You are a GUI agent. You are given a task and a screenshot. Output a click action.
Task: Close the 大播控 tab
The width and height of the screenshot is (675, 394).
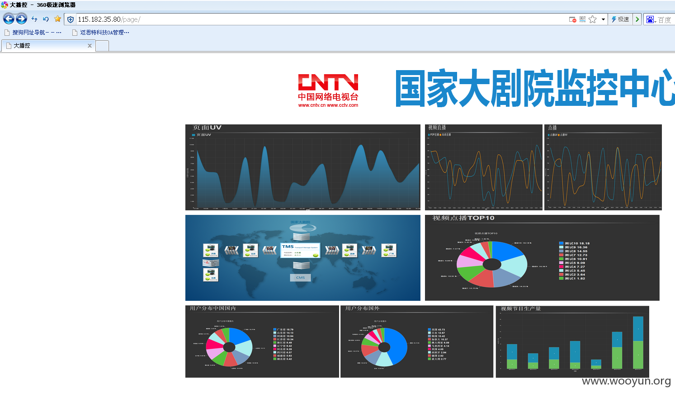pyautogui.click(x=90, y=46)
